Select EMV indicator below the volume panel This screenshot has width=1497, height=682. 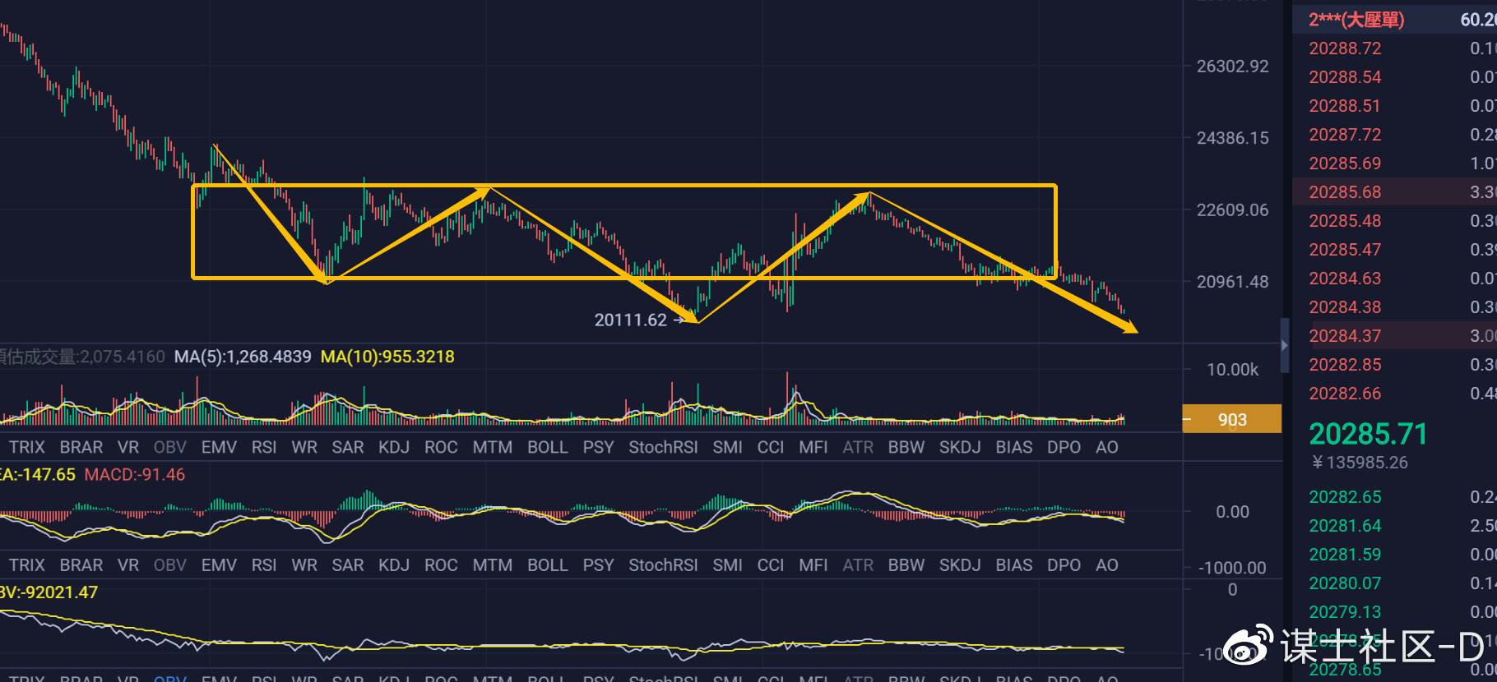219,447
